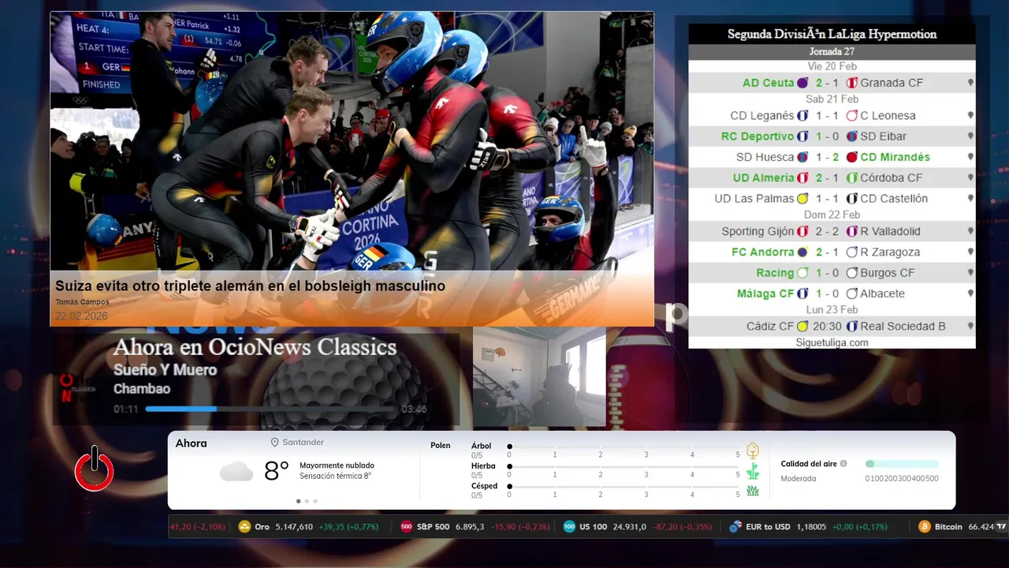Click the song playback progress bar

coord(272,409)
